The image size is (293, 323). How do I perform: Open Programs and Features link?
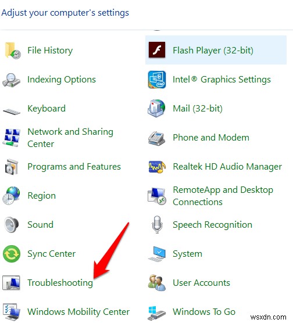74,167
